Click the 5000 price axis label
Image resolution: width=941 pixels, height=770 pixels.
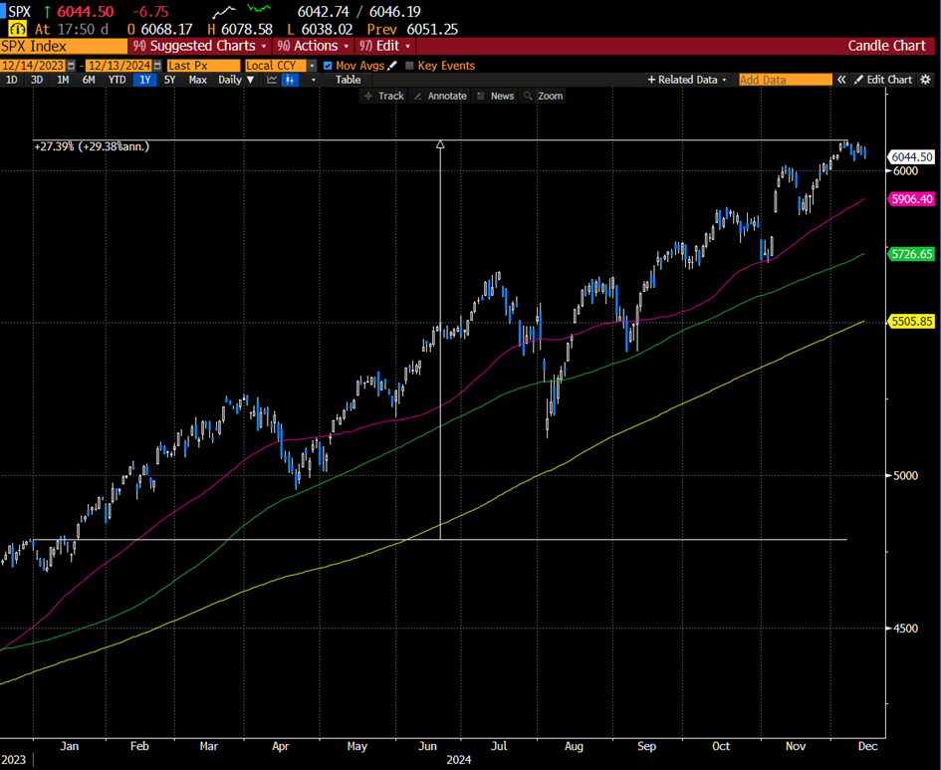(905, 475)
